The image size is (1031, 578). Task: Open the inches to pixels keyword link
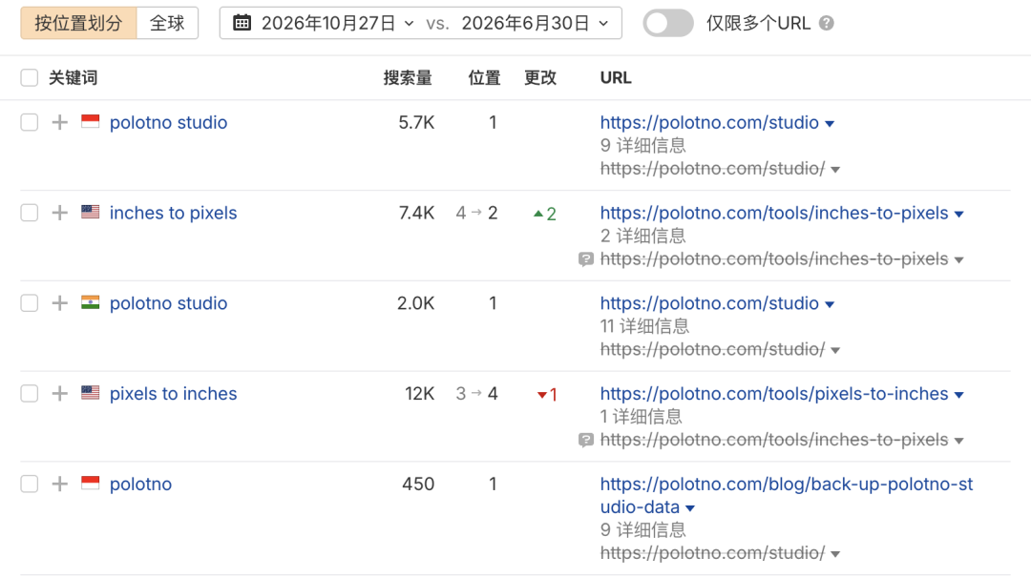173,213
